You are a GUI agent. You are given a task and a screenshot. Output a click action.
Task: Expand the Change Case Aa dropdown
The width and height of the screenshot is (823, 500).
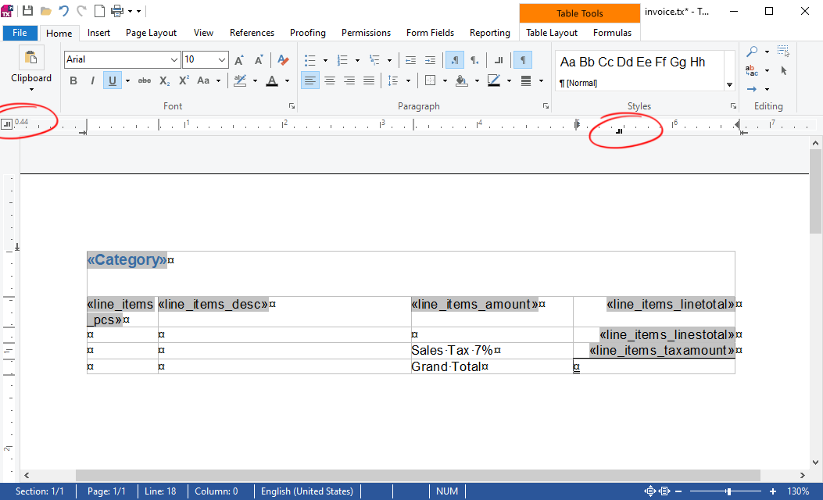pos(218,80)
